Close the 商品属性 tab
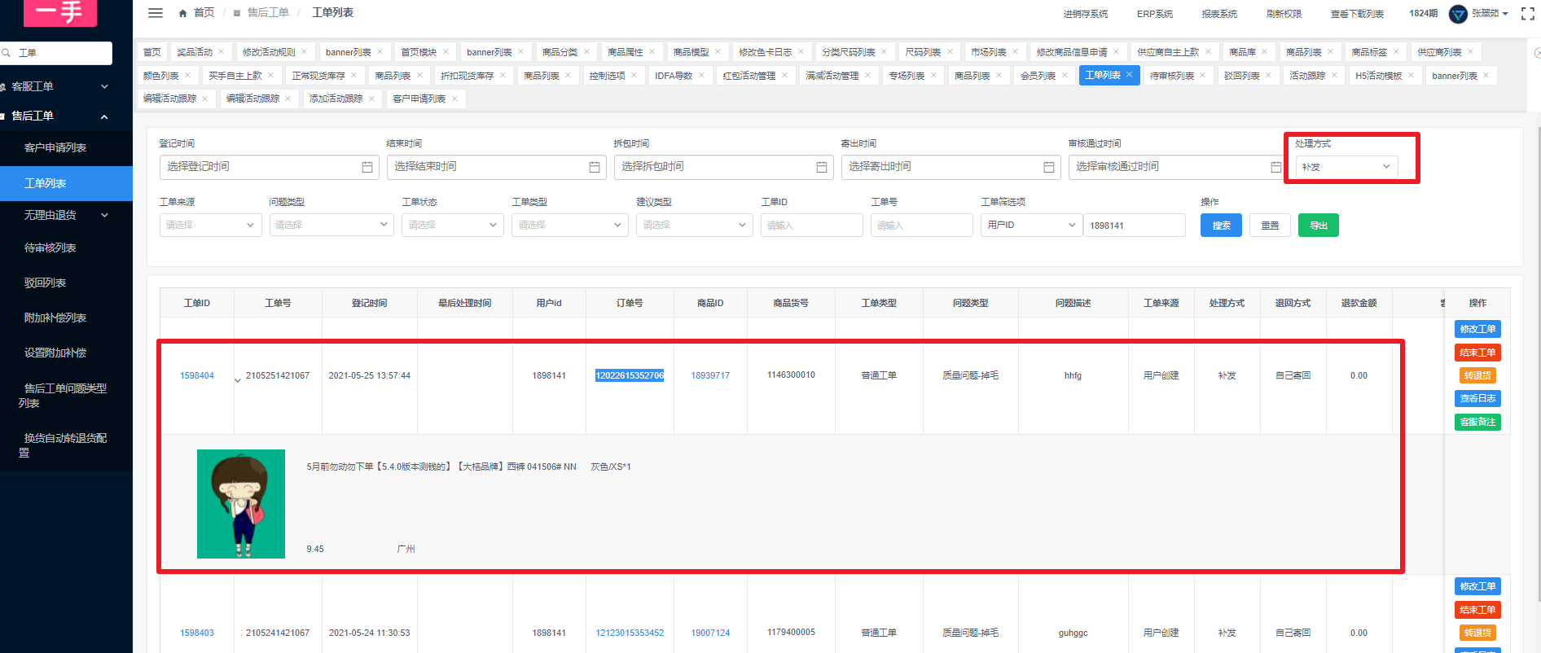1541x653 pixels. (652, 52)
